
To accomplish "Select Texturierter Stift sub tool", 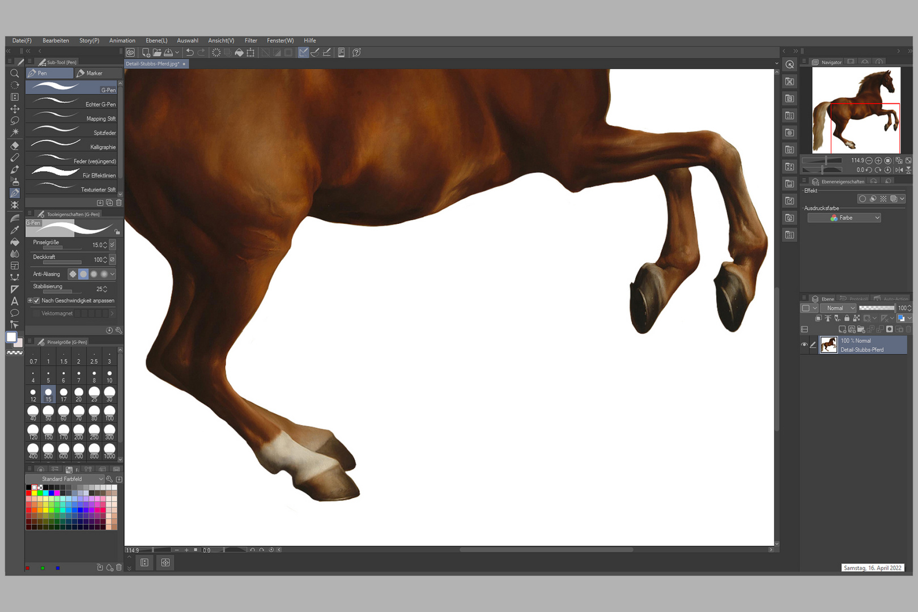I will 71,188.
